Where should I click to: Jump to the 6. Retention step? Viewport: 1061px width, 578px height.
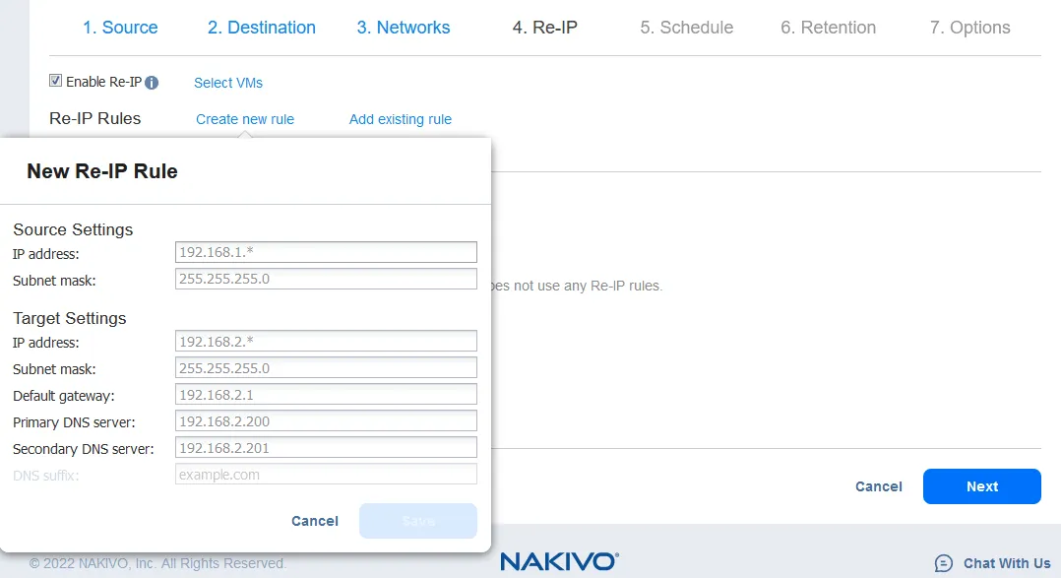click(x=828, y=28)
